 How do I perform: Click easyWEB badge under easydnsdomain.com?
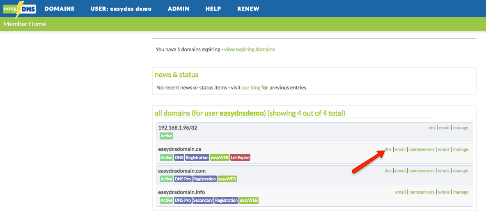point(227,179)
